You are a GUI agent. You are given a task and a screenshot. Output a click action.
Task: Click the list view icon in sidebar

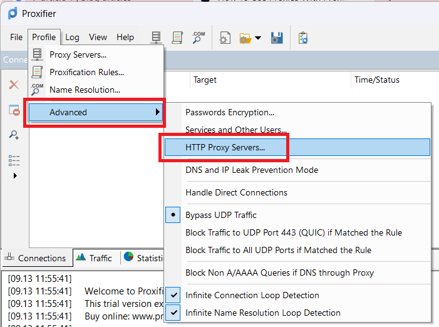point(14,161)
